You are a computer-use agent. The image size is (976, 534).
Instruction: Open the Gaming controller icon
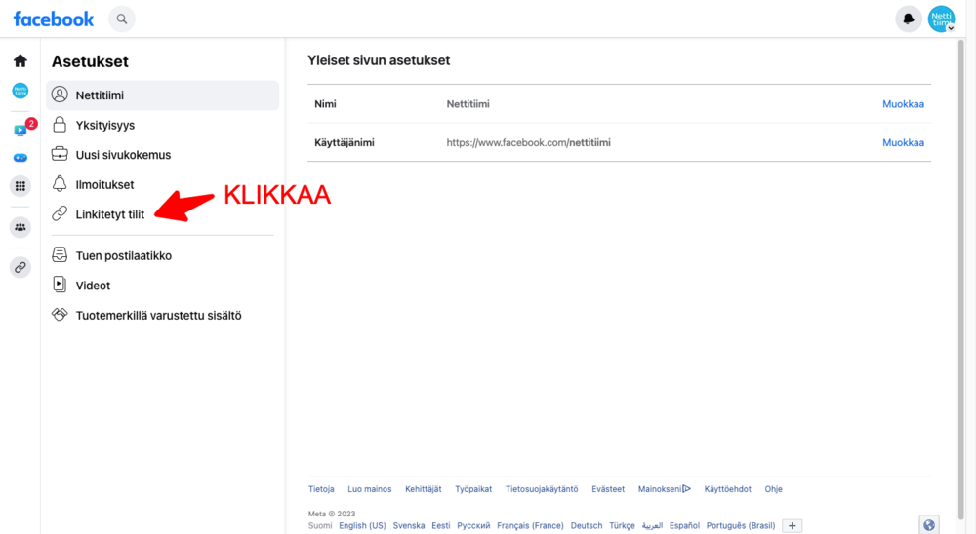click(20, 158)
